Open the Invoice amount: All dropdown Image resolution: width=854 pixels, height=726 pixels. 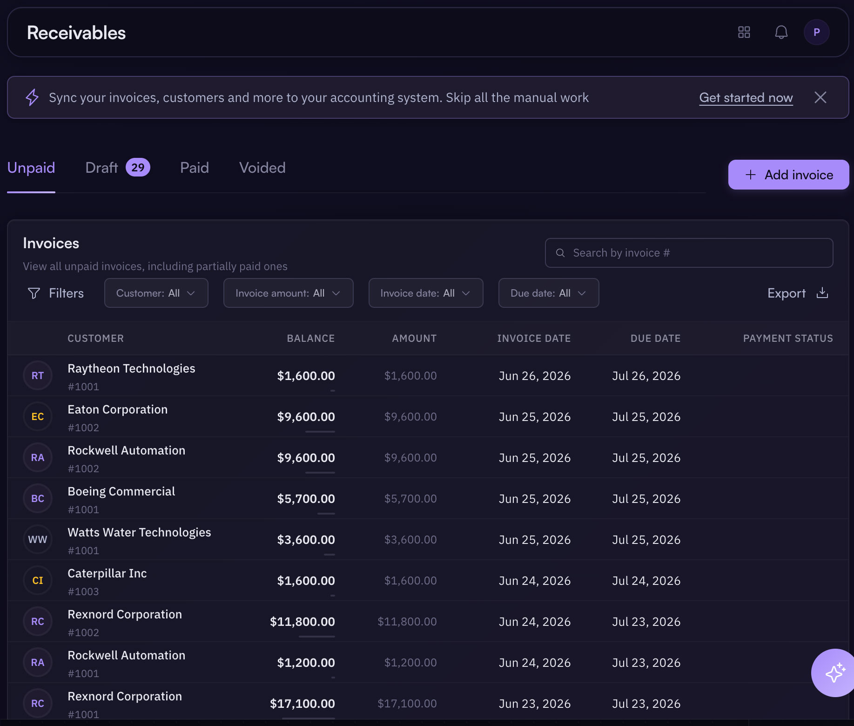click(289, 293)
